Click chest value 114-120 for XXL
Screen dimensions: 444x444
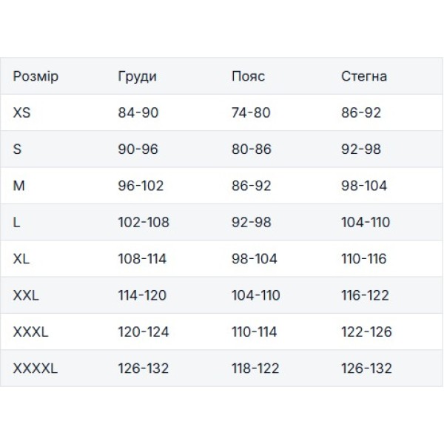[143, 295]
